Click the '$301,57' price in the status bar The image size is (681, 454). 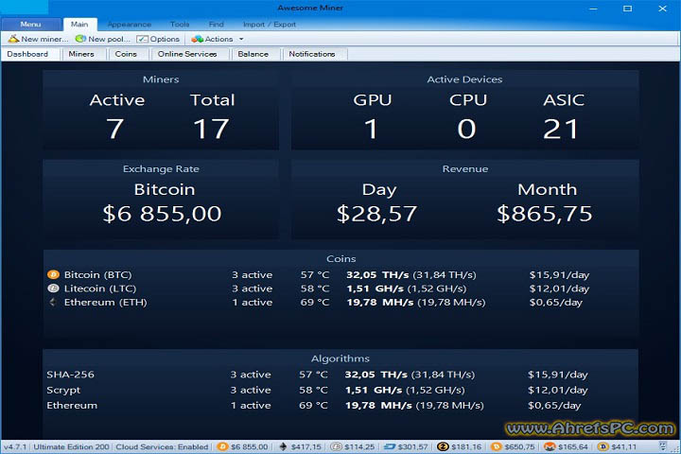point(413,446)
